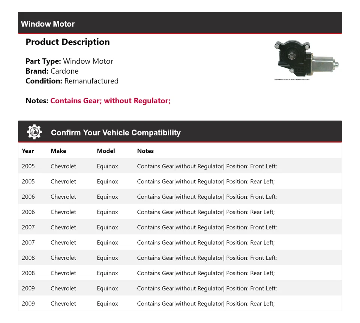The height and width of the screenshot is (323, 360).
Task: Select the Product Description heading
Action: (67, 42)
